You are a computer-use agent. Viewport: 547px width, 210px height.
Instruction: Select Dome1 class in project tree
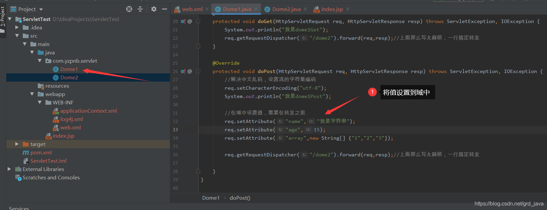pos(69,69)
